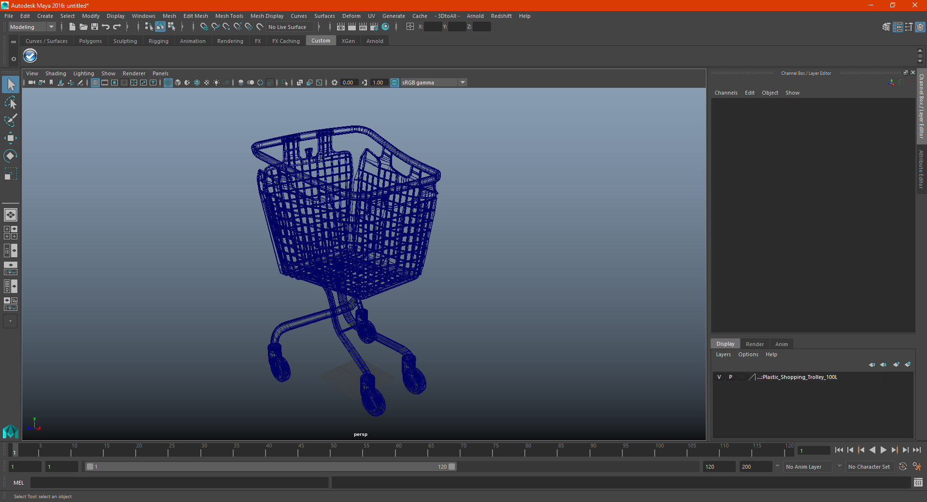This screenshot has height=502, width=927.
Task: Play the animation forwards
Action: coord(884,450)
